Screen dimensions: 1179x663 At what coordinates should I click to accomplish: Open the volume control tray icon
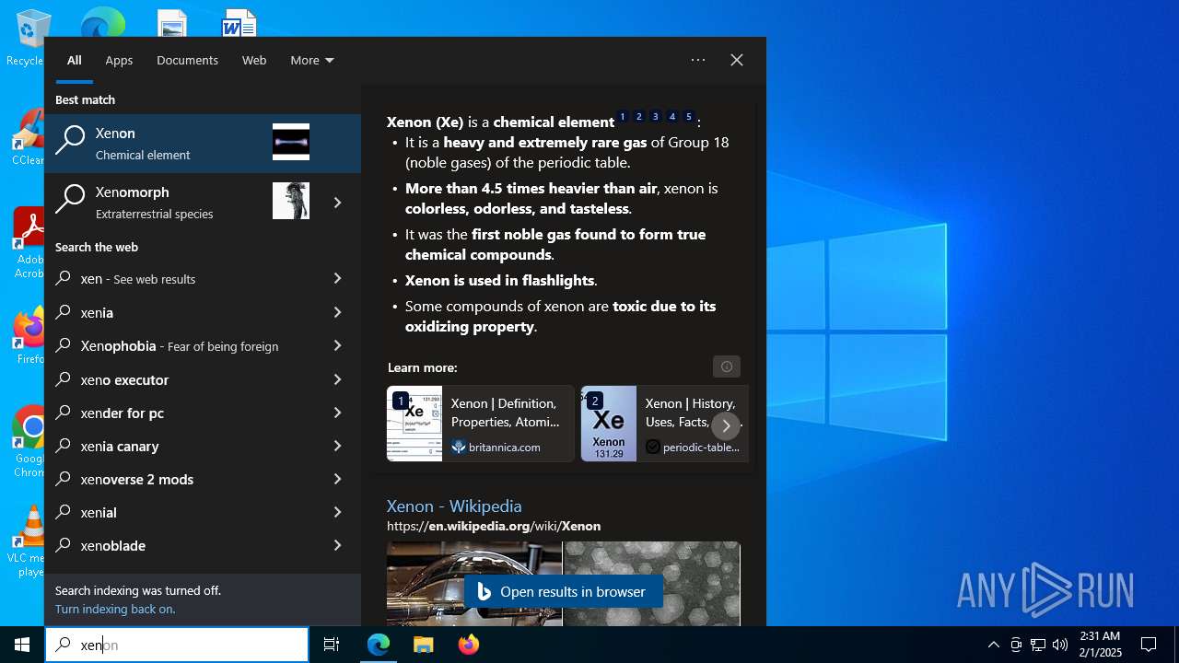(1060, 645)
